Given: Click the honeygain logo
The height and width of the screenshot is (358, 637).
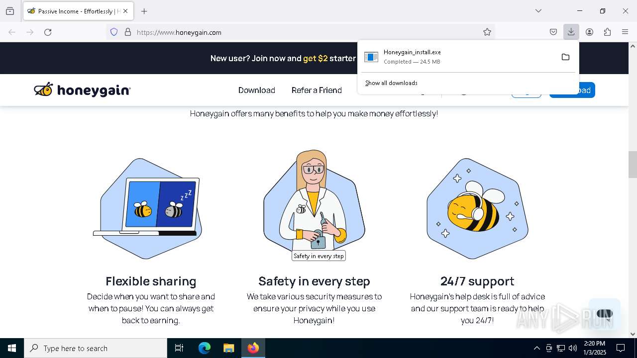Looking at the screenshot, I should [x=82, y=89].
